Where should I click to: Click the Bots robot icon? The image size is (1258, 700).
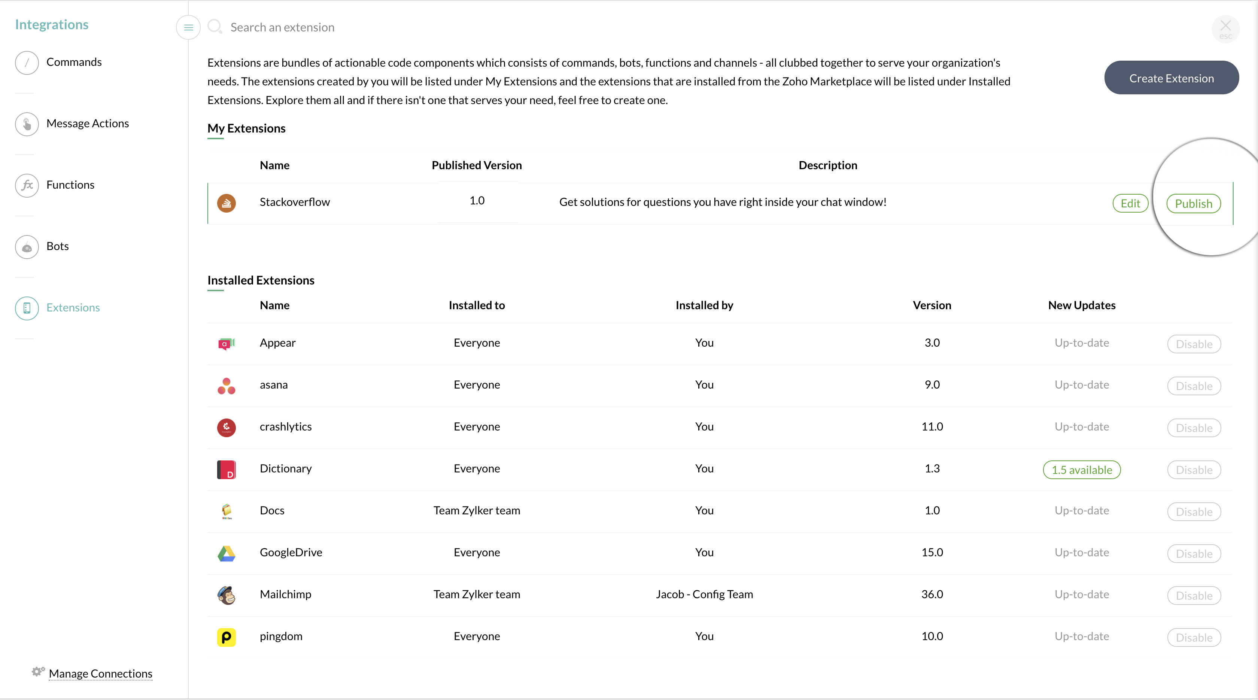coord(27,247)
